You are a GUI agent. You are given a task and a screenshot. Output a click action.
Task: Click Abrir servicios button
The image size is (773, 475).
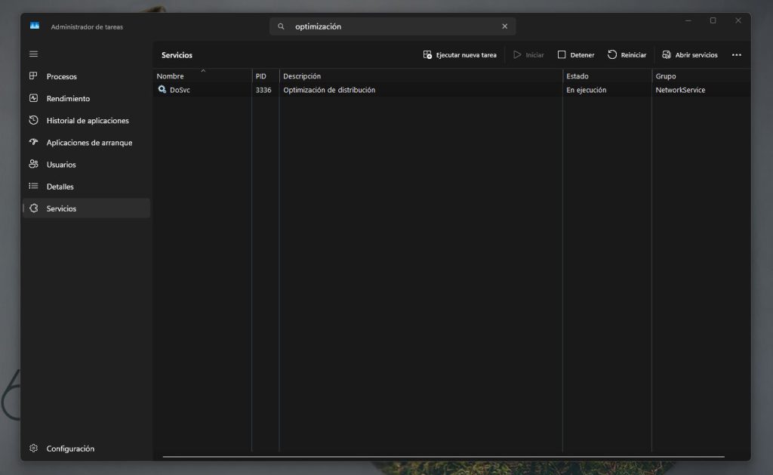pyautogui.click(x=689, y=55)
